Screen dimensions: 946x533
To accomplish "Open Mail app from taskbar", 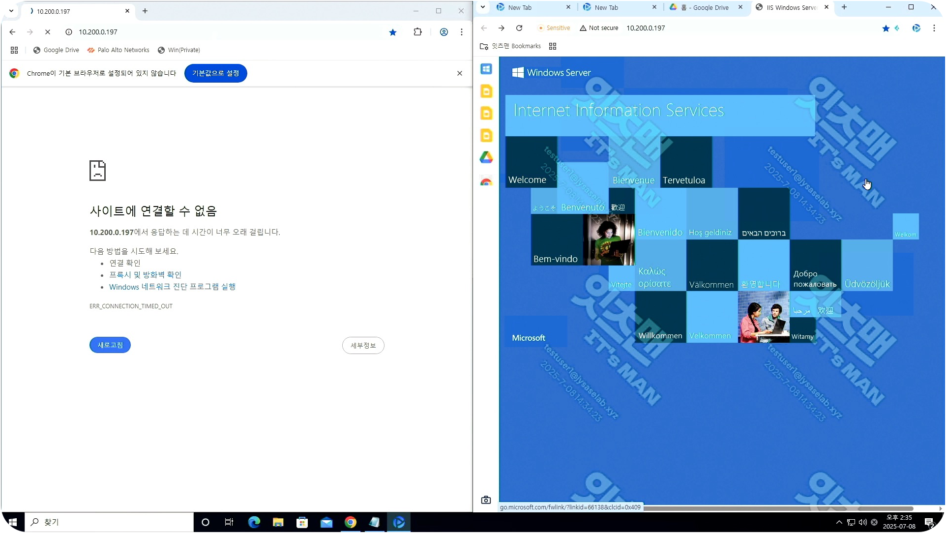I will [x=326, y=522].
